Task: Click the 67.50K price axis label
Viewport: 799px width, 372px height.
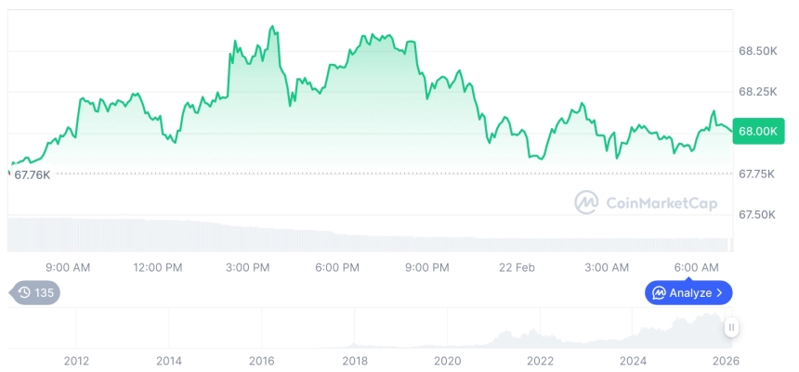Action: click(758, 214)
